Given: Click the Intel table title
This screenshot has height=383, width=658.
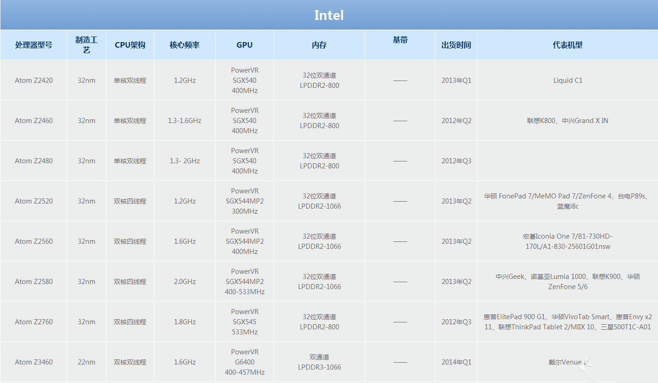Looking at the screenshot, I should 329,15.
